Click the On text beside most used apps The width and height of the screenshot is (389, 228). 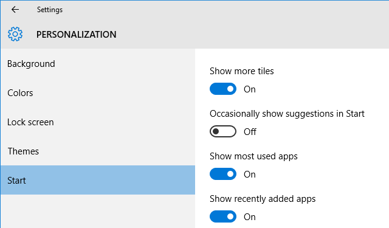pyautogui.click(x=250, y=174)
